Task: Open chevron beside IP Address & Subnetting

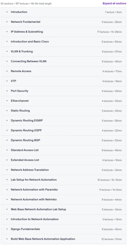Action: pyautogui.click(x=7, y=32)
